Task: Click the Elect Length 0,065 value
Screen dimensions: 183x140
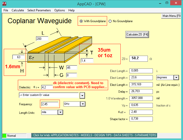Action: tap(141, 71)
